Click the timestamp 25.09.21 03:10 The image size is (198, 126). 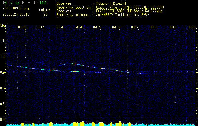tap(16, 14)
